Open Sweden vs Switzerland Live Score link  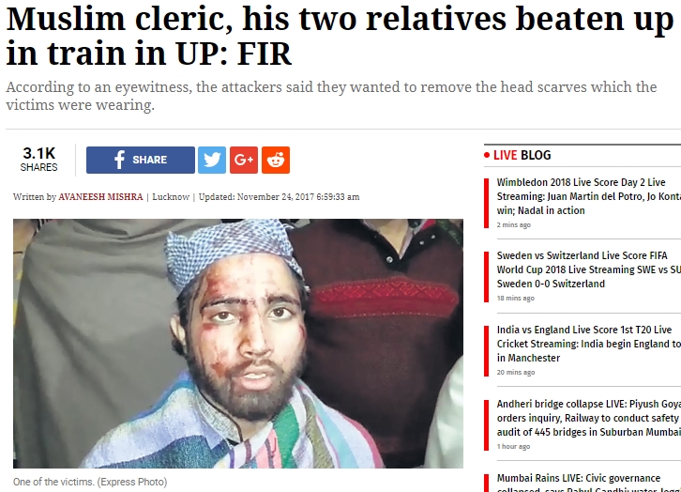pos(588,269)
